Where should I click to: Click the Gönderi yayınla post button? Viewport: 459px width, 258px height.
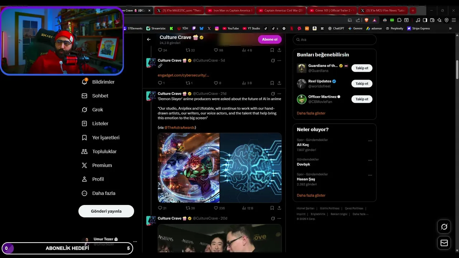click(x=106, y=211)
